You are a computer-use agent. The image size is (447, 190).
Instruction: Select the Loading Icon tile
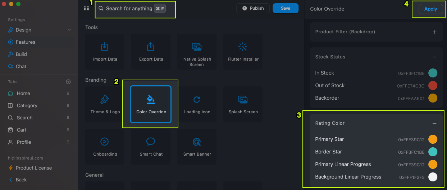coord(197,104)
